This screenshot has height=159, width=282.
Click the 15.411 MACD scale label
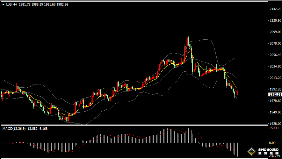(274, 128)
